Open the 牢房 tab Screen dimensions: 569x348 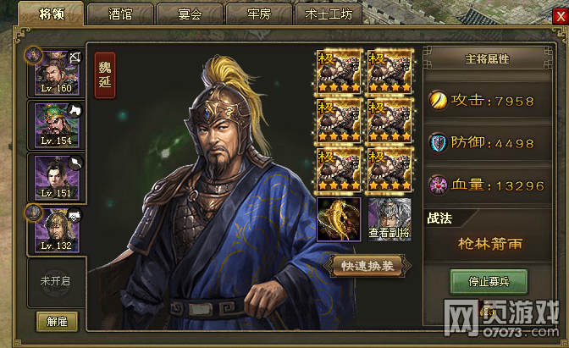pyautogui.click(x=259, y=14)
